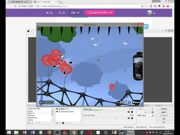
Task: Toggle the lock on the Audio Input Capture source
Action: pyautogui.click(x=59, y=112)
